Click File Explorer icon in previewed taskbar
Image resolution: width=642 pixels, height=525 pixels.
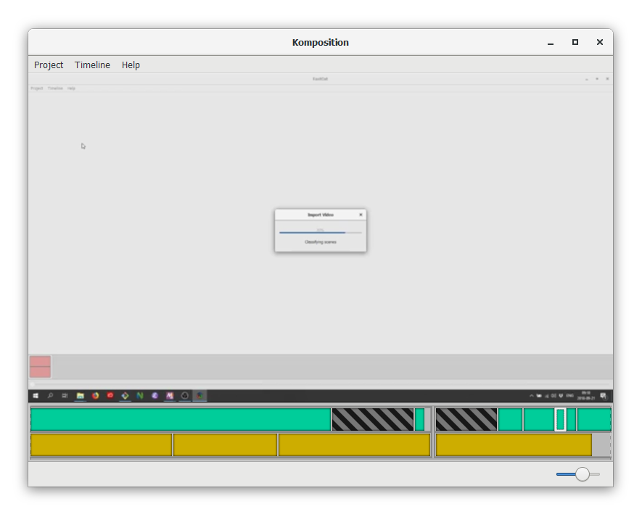tap(80, 396)
